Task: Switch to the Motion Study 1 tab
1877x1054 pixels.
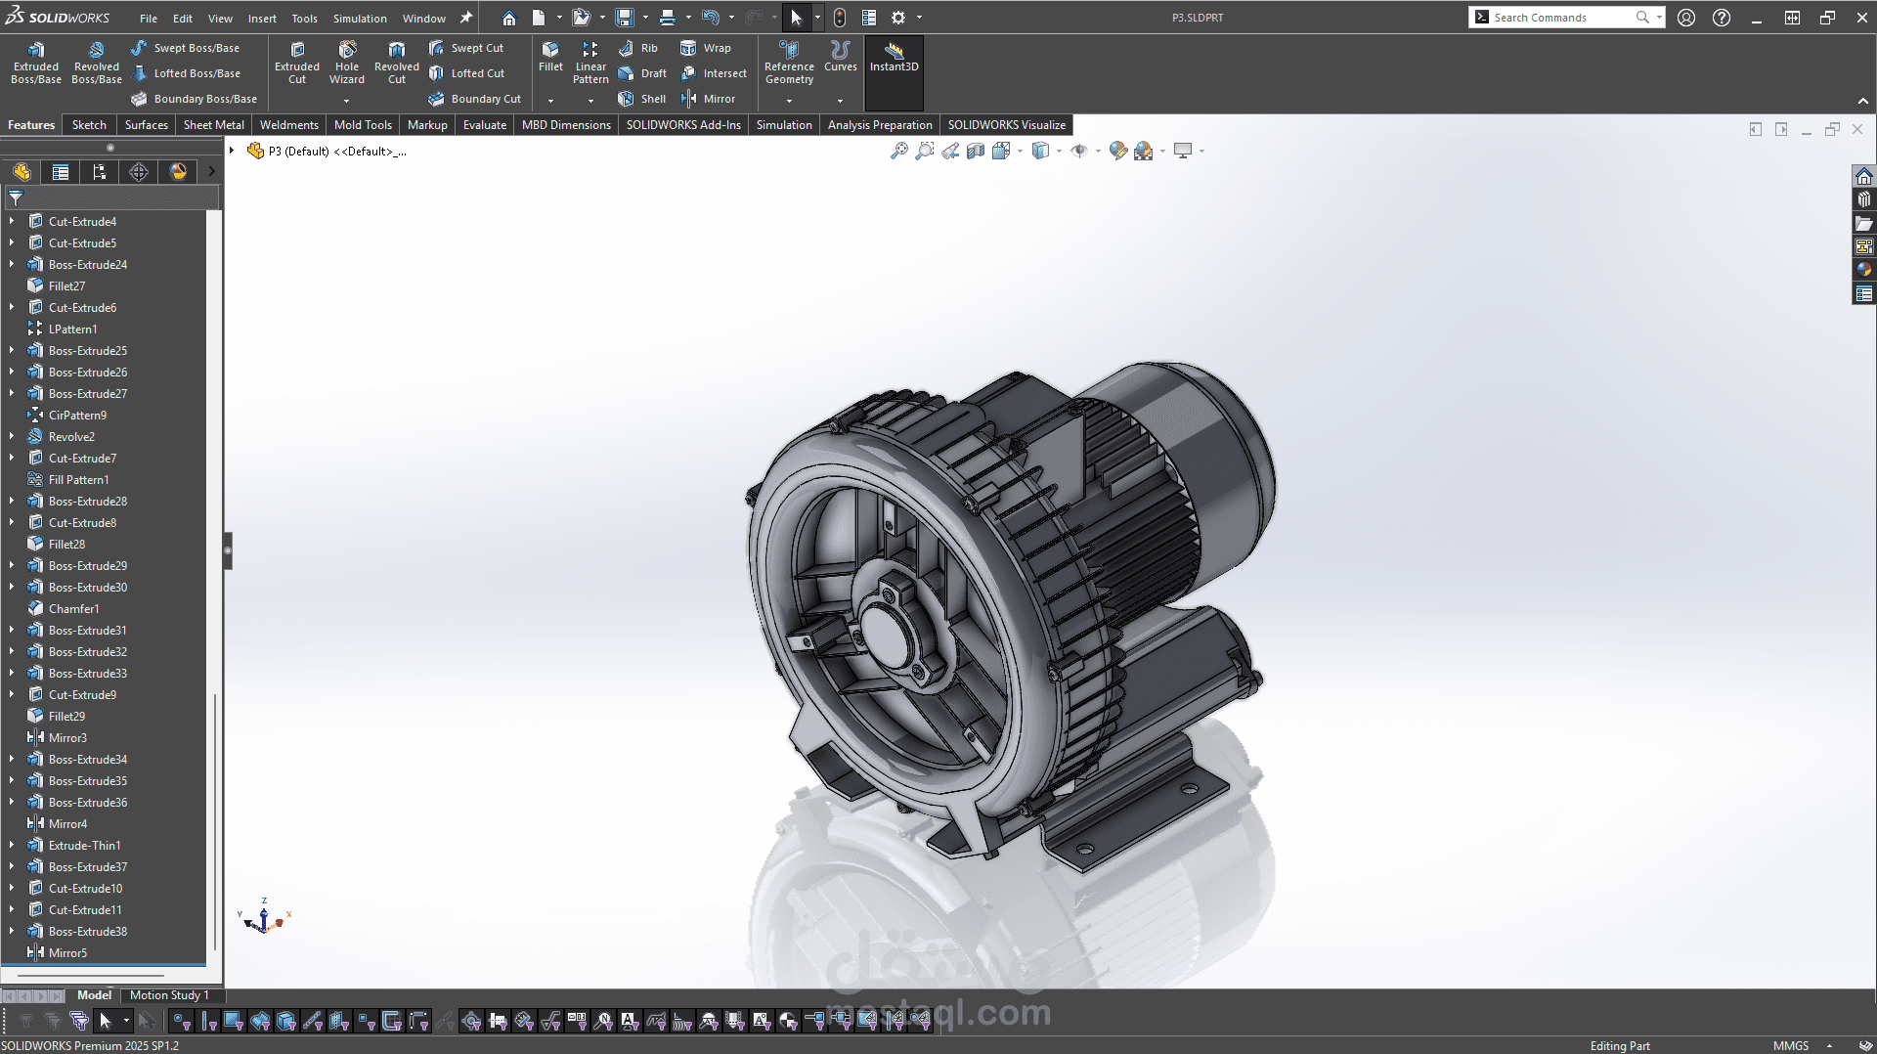Action: pos(169,995)
